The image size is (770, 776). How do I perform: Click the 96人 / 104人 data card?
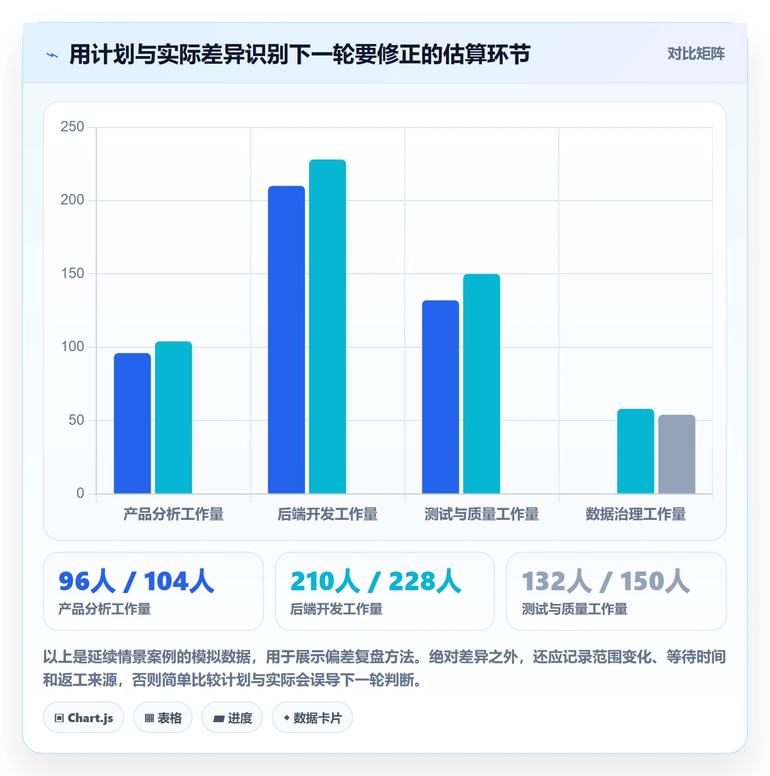153,591
